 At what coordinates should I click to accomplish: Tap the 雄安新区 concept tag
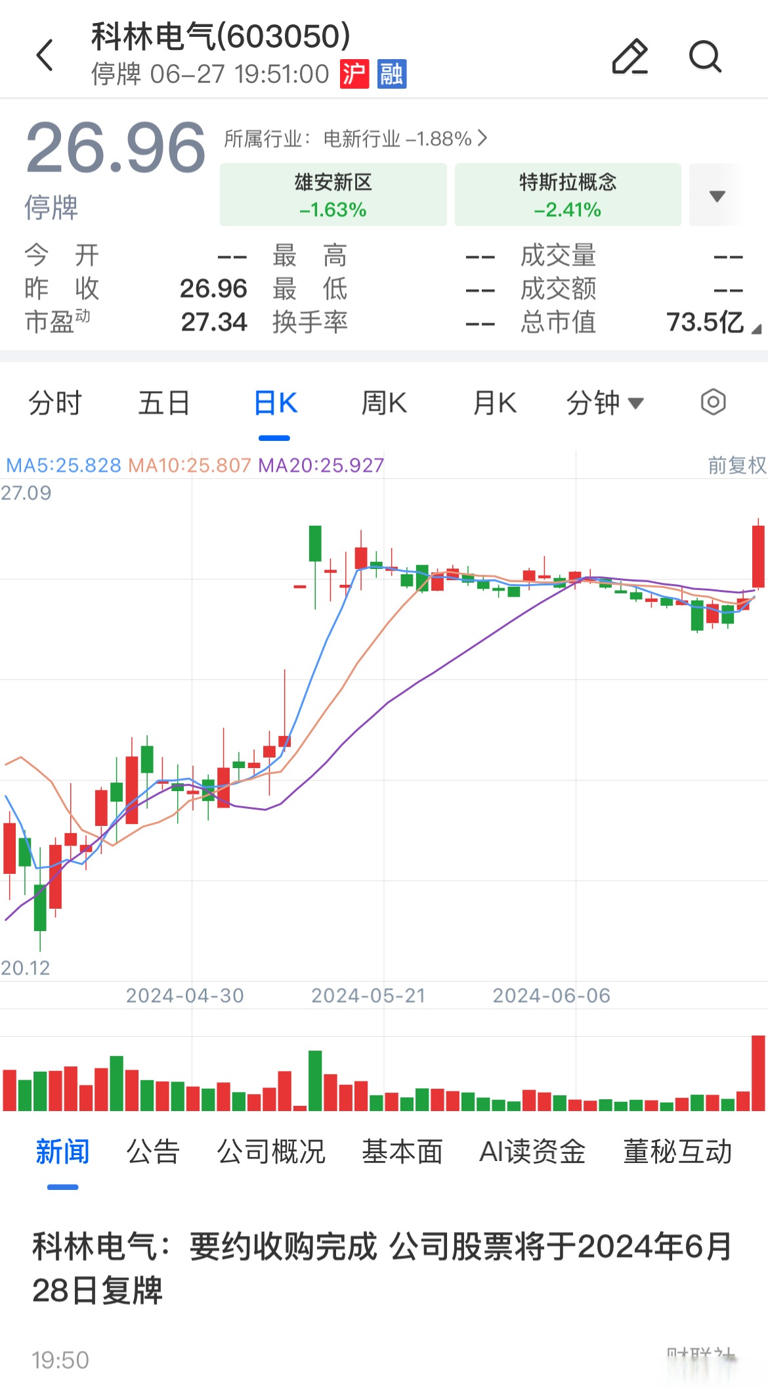333,195
